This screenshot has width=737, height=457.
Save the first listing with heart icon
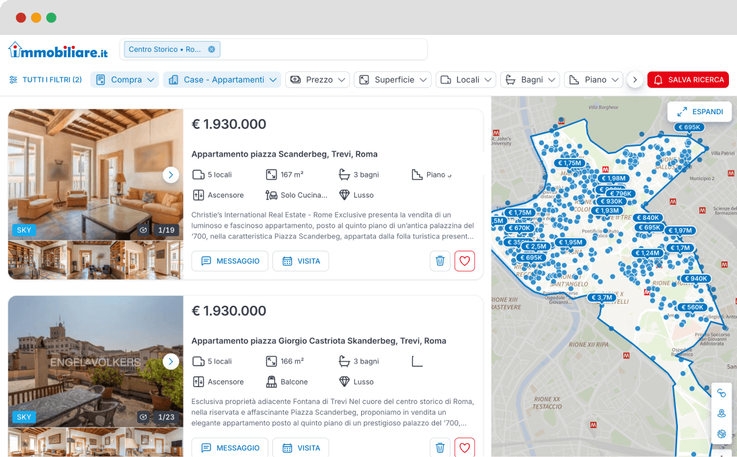coord(464,261)
